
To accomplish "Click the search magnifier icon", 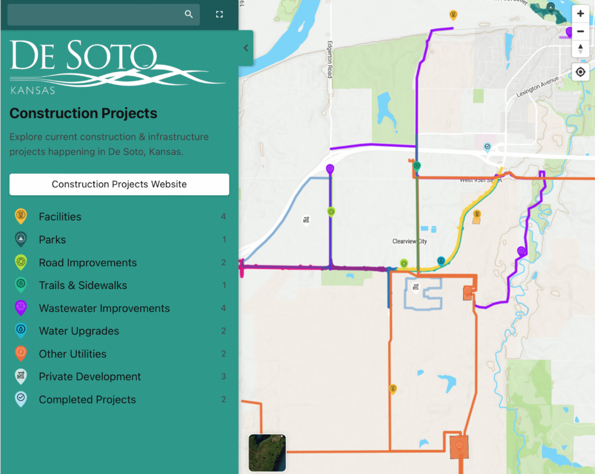I will tap(188, 14).
